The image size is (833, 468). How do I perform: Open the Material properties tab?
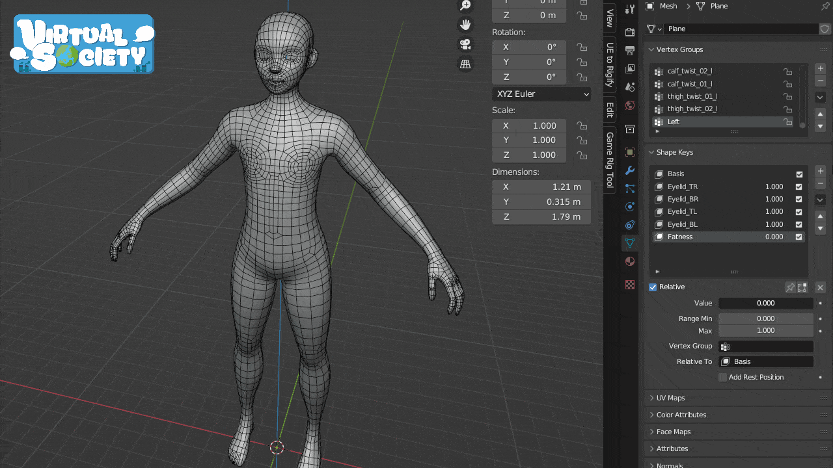(x=629, y=261)
